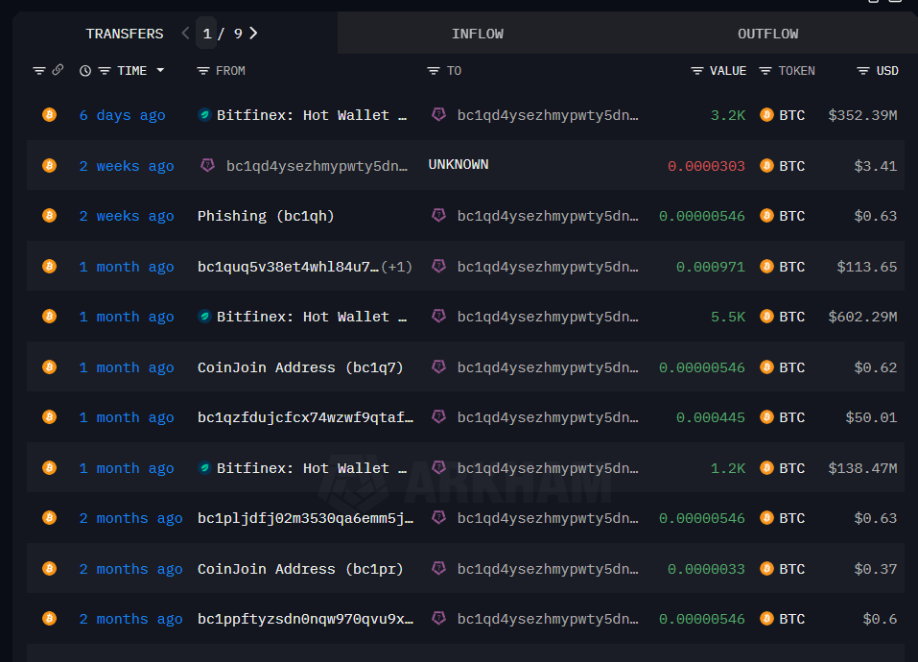
Task: Click the wallet badge icon before Bitfinex Hot Wallet
Action: click(205, 114)
